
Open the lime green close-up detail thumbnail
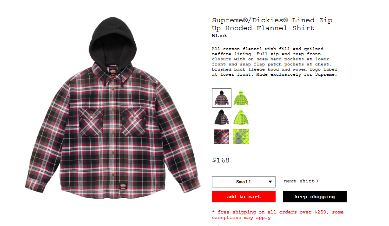(x=241, y=136)
